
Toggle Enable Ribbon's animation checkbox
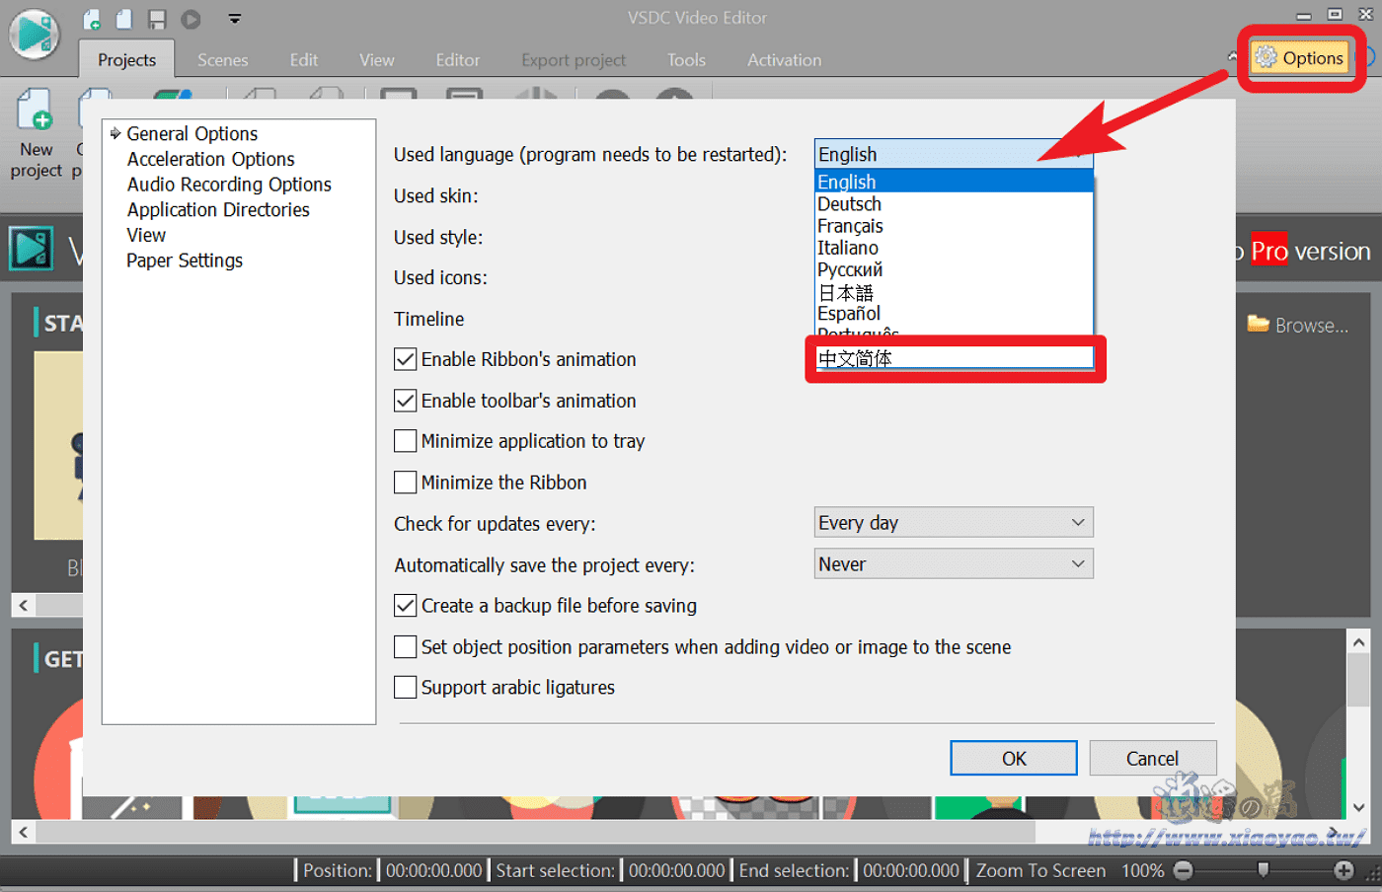pos(405,359)
